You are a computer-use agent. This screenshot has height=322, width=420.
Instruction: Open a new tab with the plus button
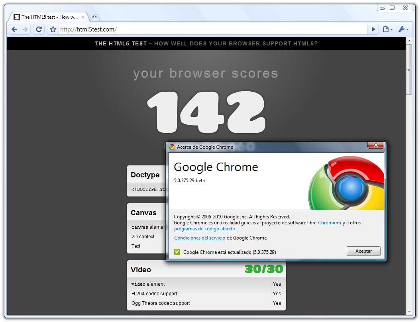94,17
